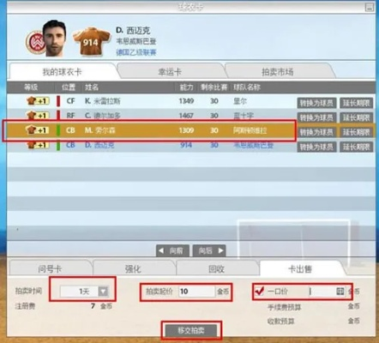The height and width of the screenshot is (343, 379).
Task: Select the 卡出售 tab
Action: point(300,268)
